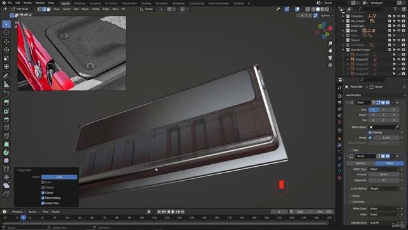This screenshot has width=408, height=230.
Task: Select the Bevel tool in toolbar
Action: pos(6,119)
